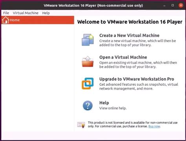Click the Home house icon
This screenshot has height=141, width=186.
[5, 20]
